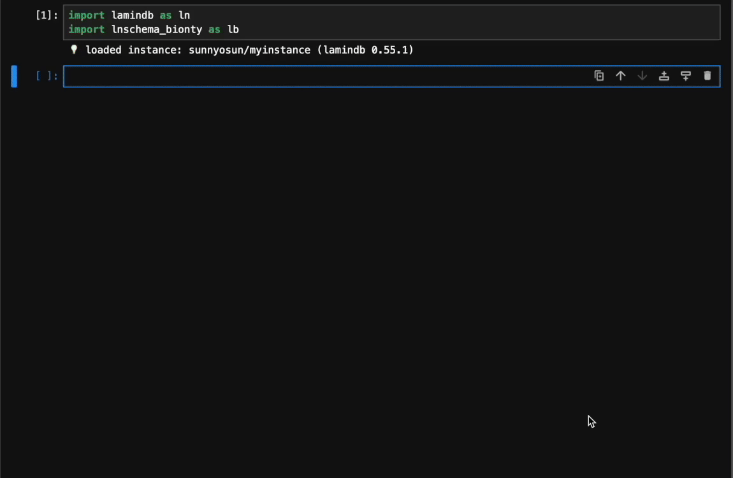The image size is (733, 478).
Task: Select the "import lnschema_bionty as lb" line
Action: (x=153, y=29)
